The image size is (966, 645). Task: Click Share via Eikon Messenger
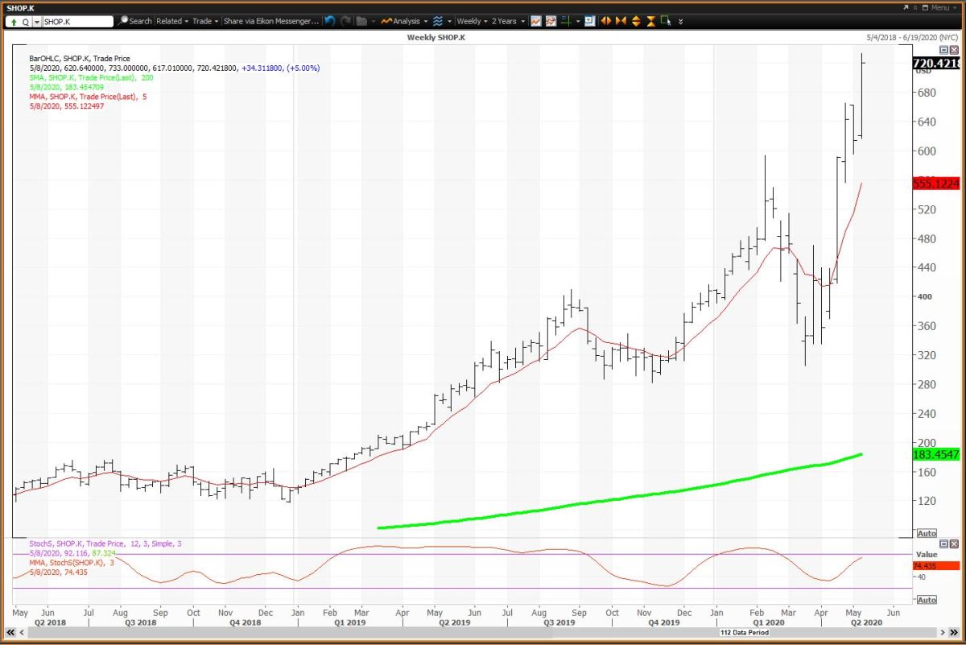(270, 21)
